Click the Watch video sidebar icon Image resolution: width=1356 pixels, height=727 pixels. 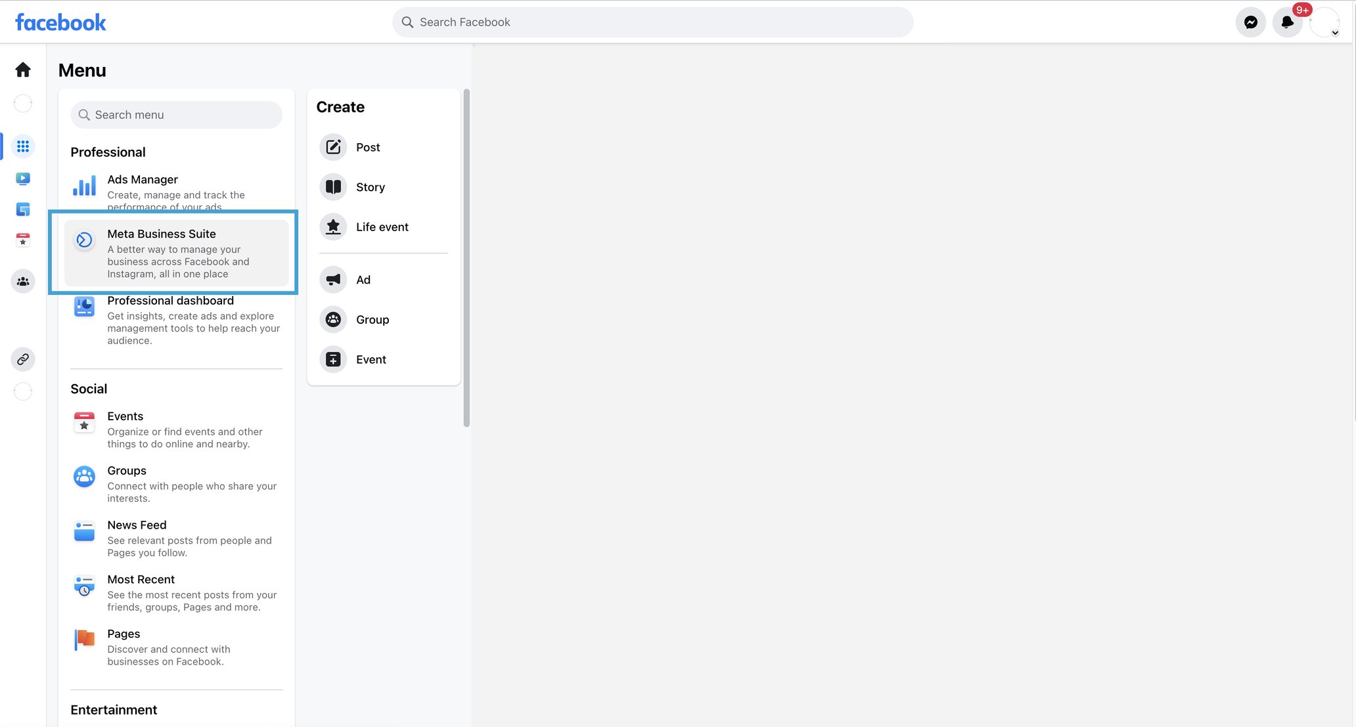click(x=23, y=179)
